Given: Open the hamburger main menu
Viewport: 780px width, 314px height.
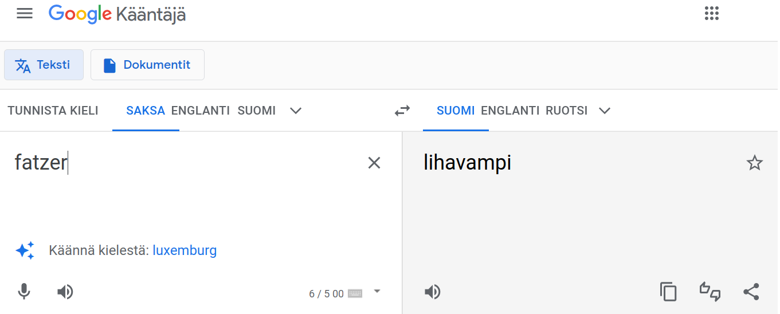Looking at the screenshot, I should (25, 14).
